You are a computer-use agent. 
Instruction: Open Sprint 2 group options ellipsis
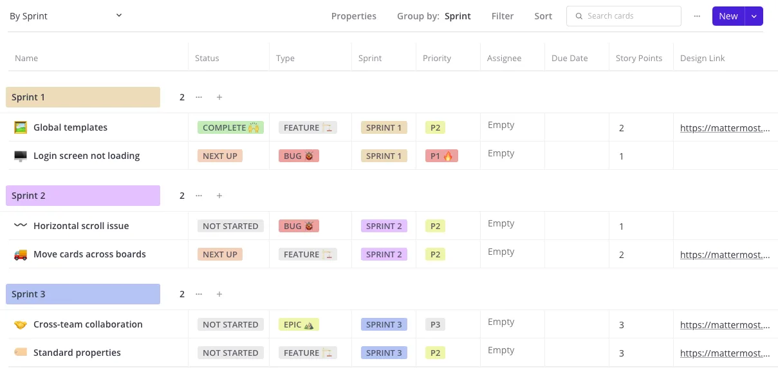click(x=199, y=196)
